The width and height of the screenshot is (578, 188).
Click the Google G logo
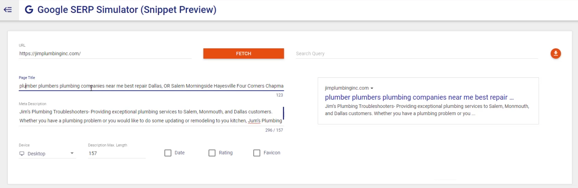[x=29, y=10]
